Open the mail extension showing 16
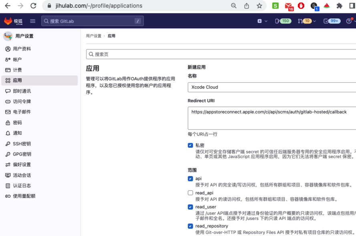The height and width of the screenshot is (236, 356). click(x=289, y=6)
